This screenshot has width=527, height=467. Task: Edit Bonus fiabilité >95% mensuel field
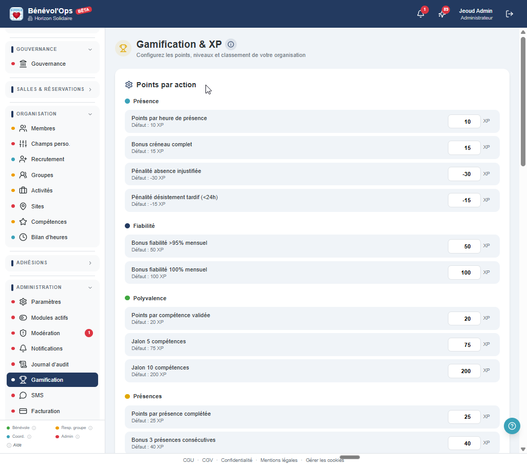point(464,246)
